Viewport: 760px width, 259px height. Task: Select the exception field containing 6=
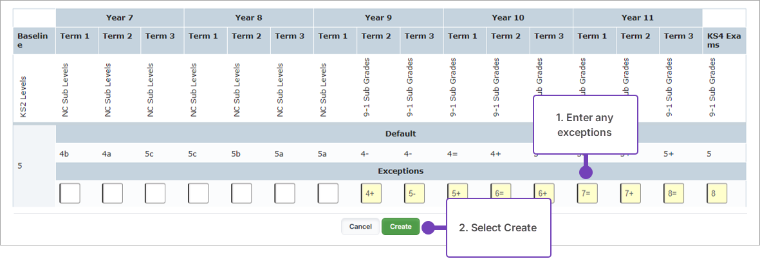coord(501,193)
